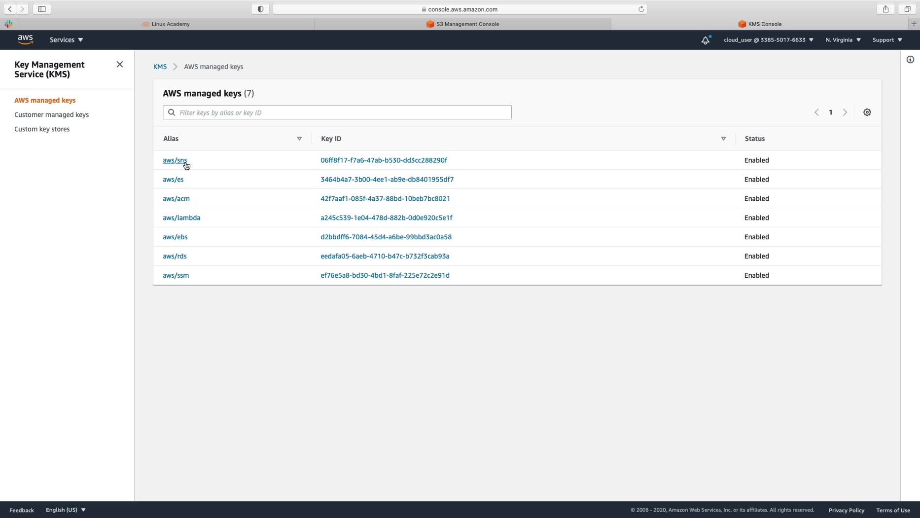Open the aws/ssm key alias
The height and width of the screenshot is (518, 920).
pyautogui.click(x=176, y=276)
